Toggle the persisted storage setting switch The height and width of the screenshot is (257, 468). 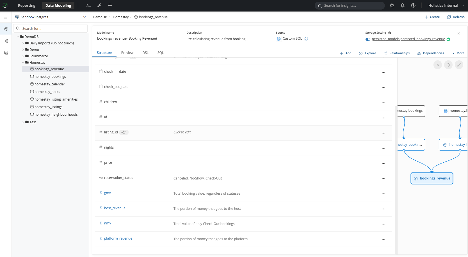[x=368, y=39]
